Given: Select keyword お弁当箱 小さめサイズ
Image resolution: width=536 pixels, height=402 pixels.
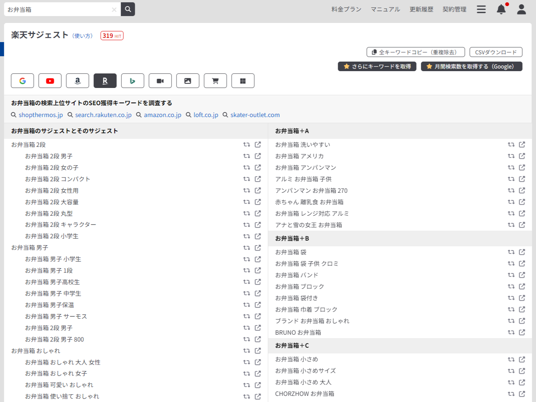Looking at the screenshot, I should tap(306, 371).
